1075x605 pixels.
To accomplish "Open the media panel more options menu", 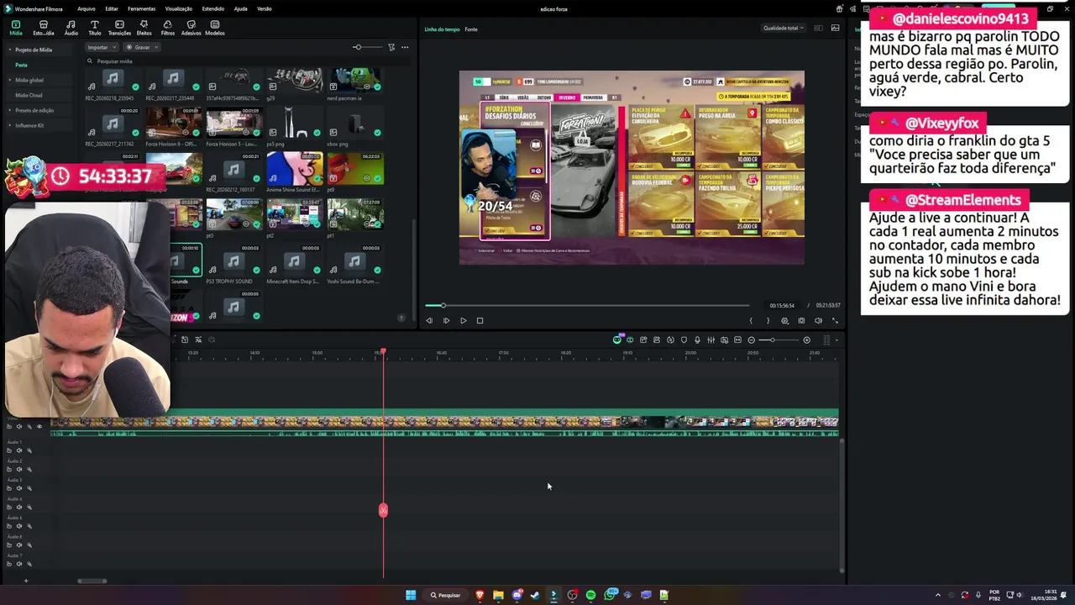I will tap(405, 47).
